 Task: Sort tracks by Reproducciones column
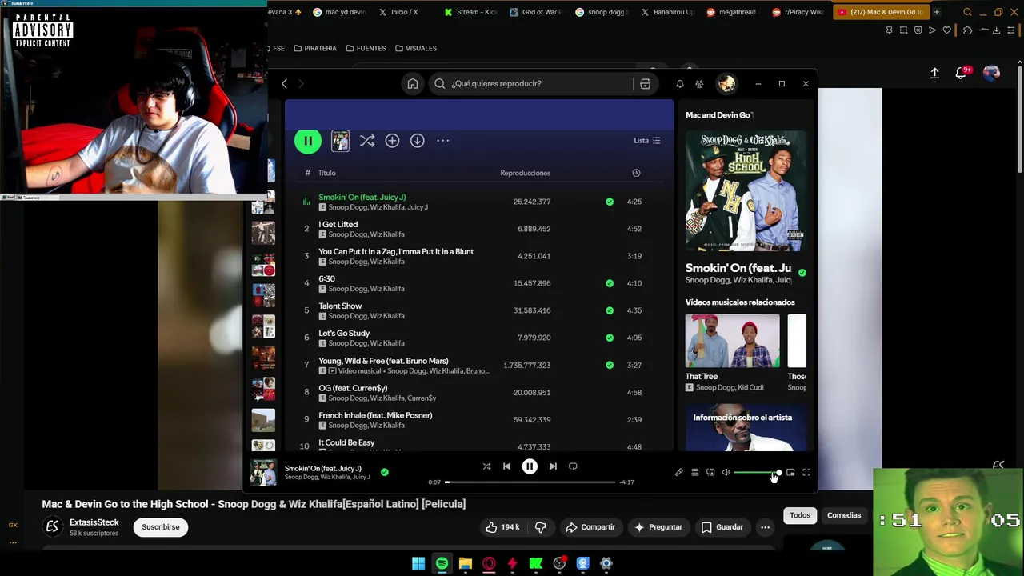(525, 173)
